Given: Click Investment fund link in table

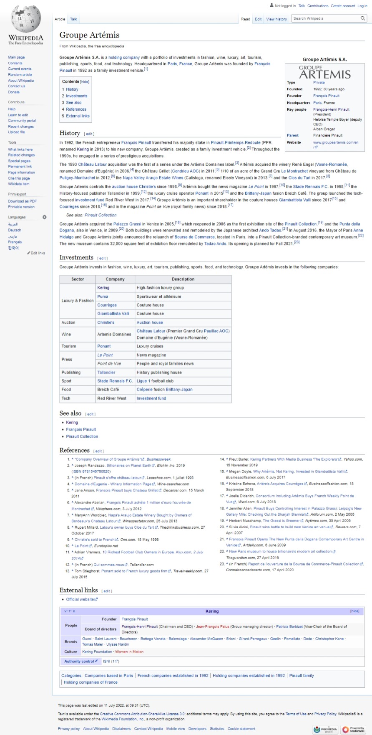Looking at the screenshot, I should coord(151,398).
